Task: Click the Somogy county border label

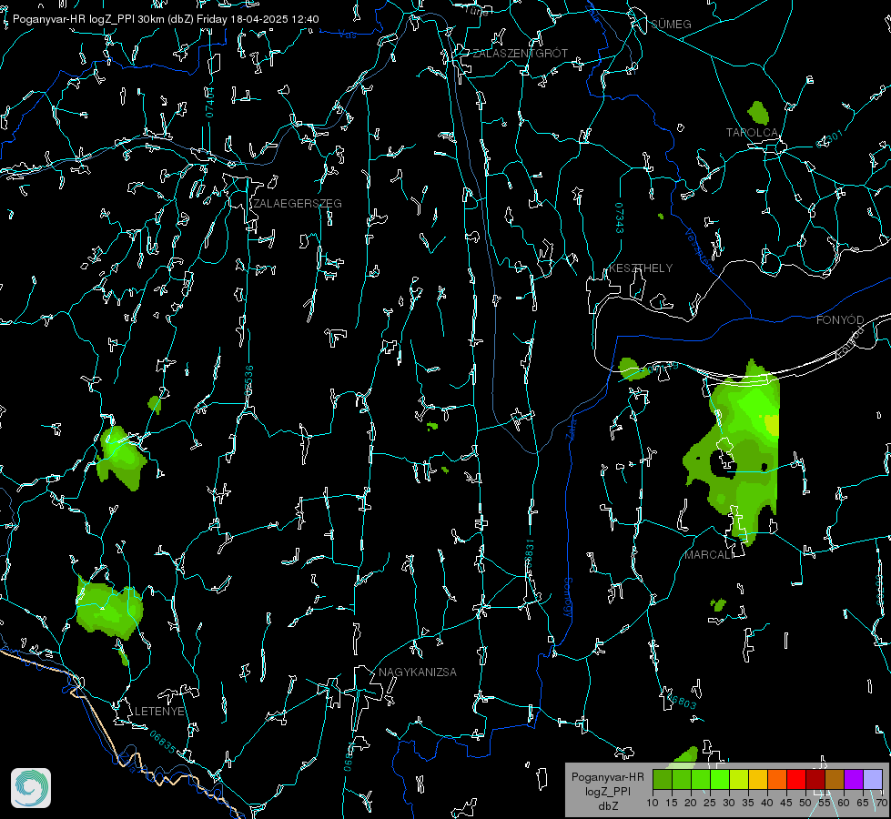Action: point(568,598)
